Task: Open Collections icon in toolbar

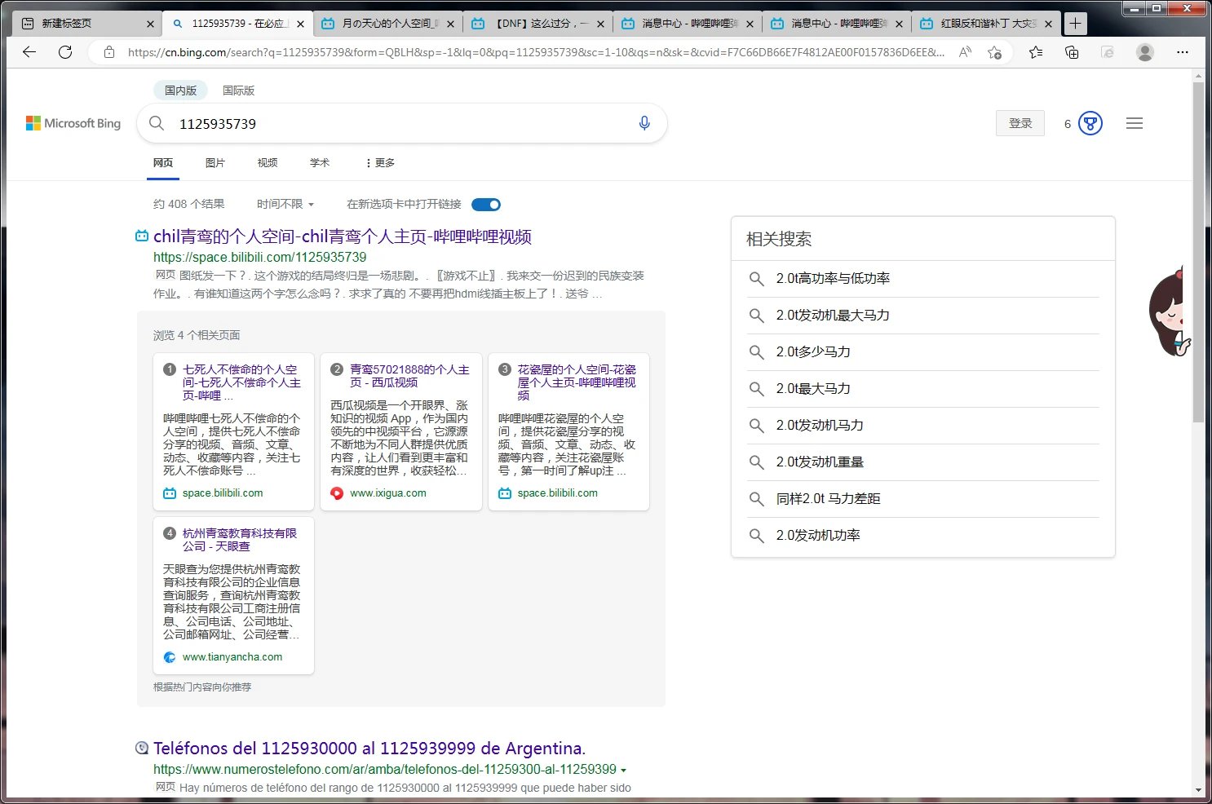Action: [x=1072, y=52]
